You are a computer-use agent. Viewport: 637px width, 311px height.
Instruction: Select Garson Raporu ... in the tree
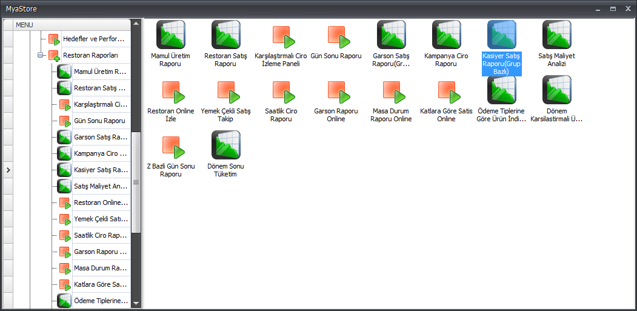[x=101, y=251]
